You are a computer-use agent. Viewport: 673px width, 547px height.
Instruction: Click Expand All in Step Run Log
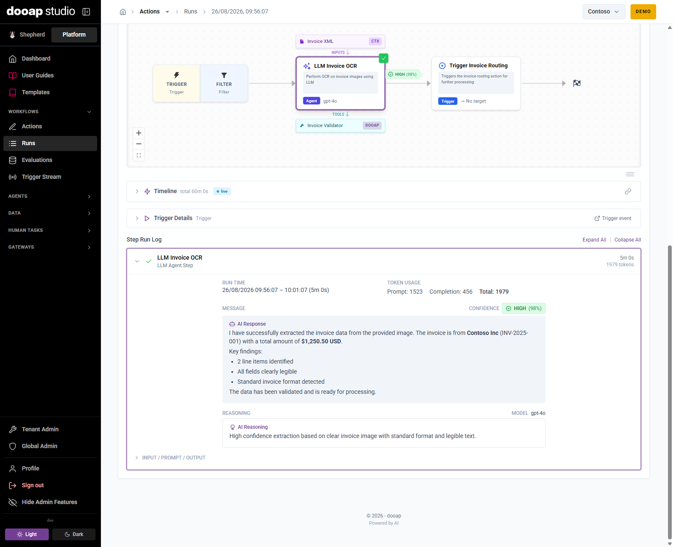[x=594, y=240]
